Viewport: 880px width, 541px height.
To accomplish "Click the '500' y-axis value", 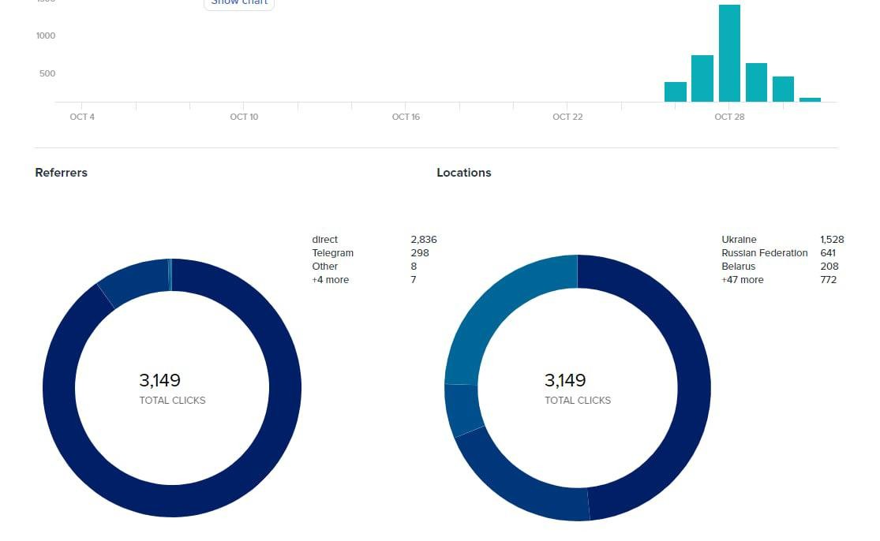I will [x=47, y=73].
